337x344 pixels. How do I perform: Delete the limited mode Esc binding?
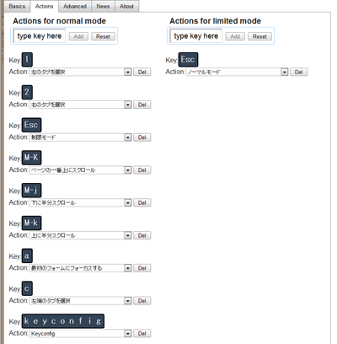point(299,72)
